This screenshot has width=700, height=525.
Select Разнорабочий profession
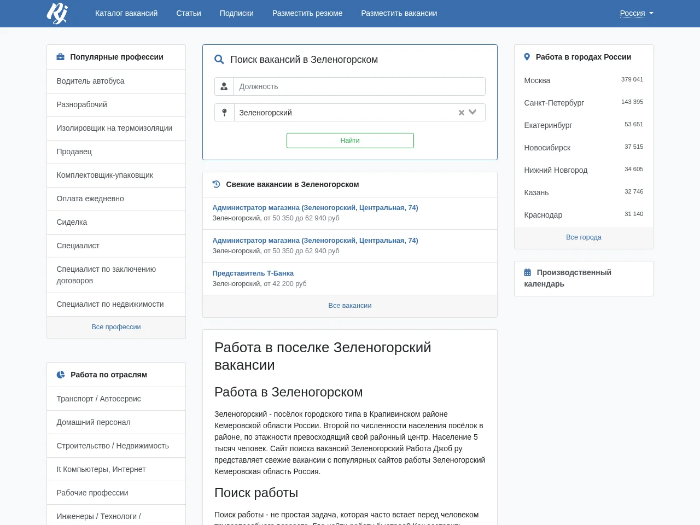[x=116, y=104]
